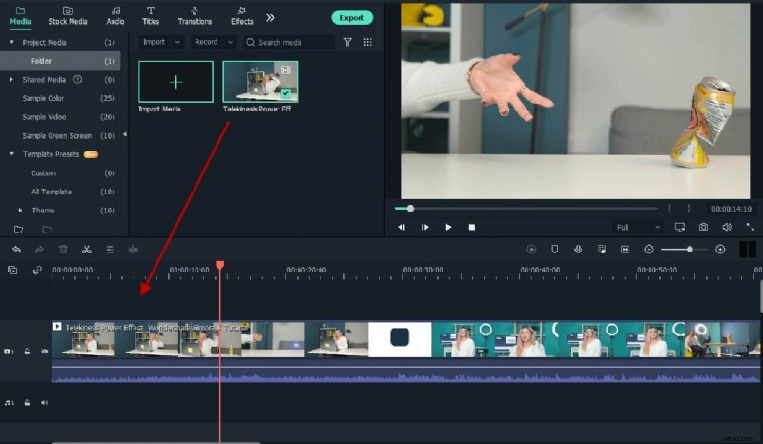Play frame by frame forward

424,227
